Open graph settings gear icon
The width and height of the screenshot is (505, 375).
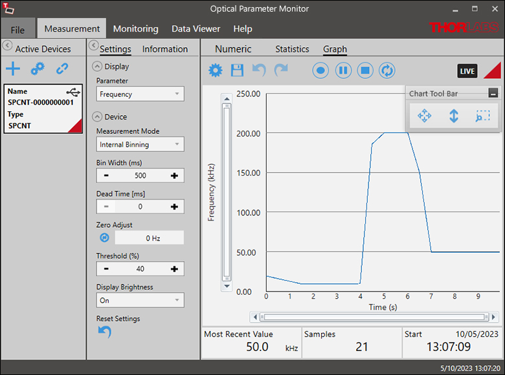pyautogui.click(x=215, y=70)
